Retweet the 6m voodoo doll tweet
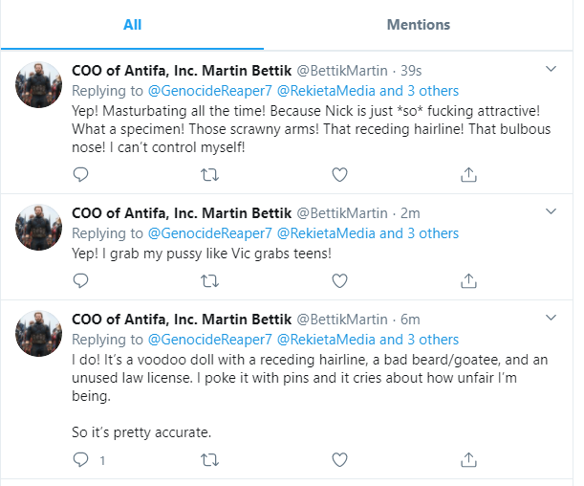584x486 pixels. pyautogui.click(x=209, y=459)
